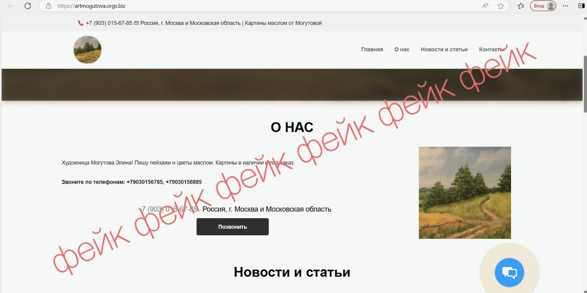Click the browser back arrow

pos(11,6)
